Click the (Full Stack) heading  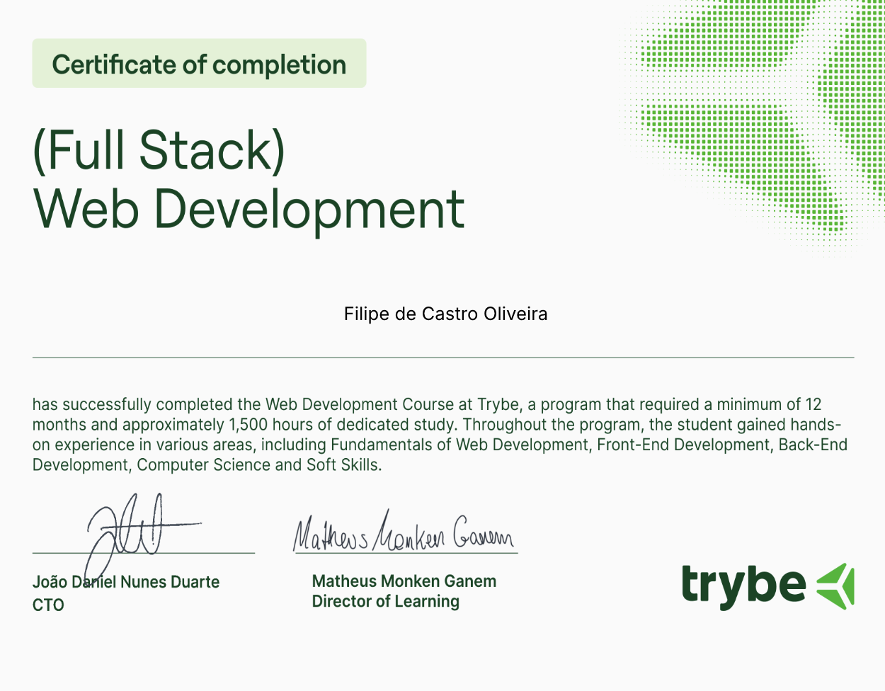159,150
